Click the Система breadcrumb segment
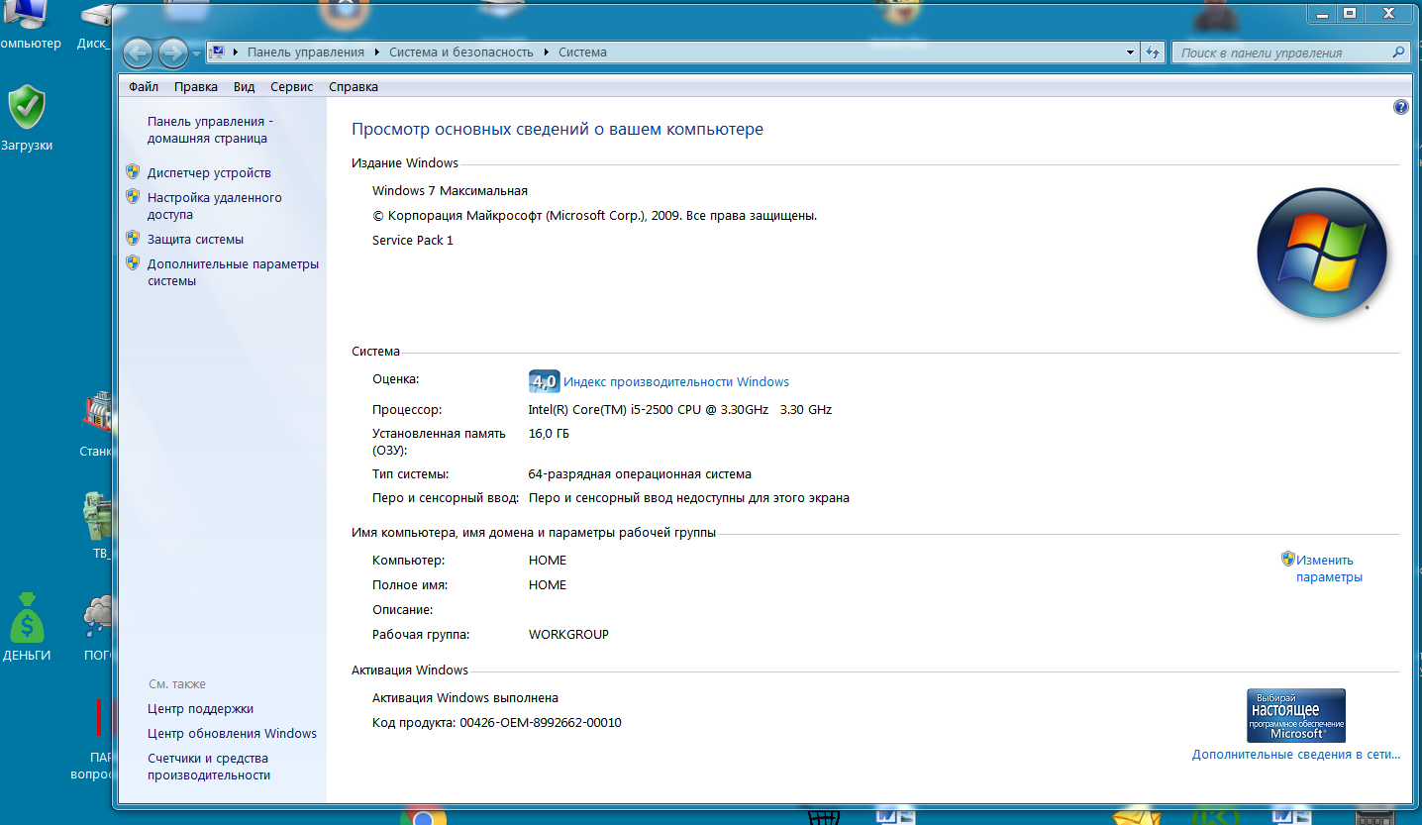This screenshot has height=825, width=1422. [582, 52]
